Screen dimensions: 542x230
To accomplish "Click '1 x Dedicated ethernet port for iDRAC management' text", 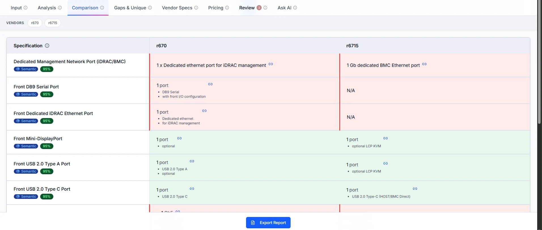I will 211,65.
